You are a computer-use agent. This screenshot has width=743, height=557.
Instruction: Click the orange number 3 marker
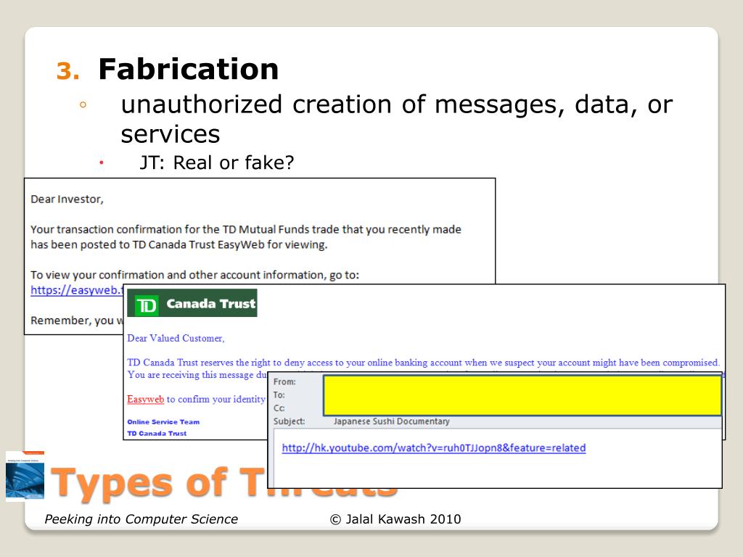[67, 71]
